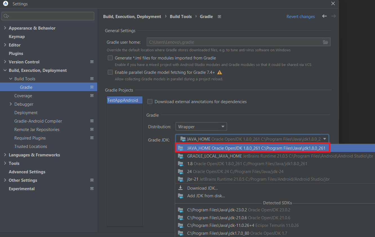
Task: Choose Download JDK... option
Action: coord(275,188)
